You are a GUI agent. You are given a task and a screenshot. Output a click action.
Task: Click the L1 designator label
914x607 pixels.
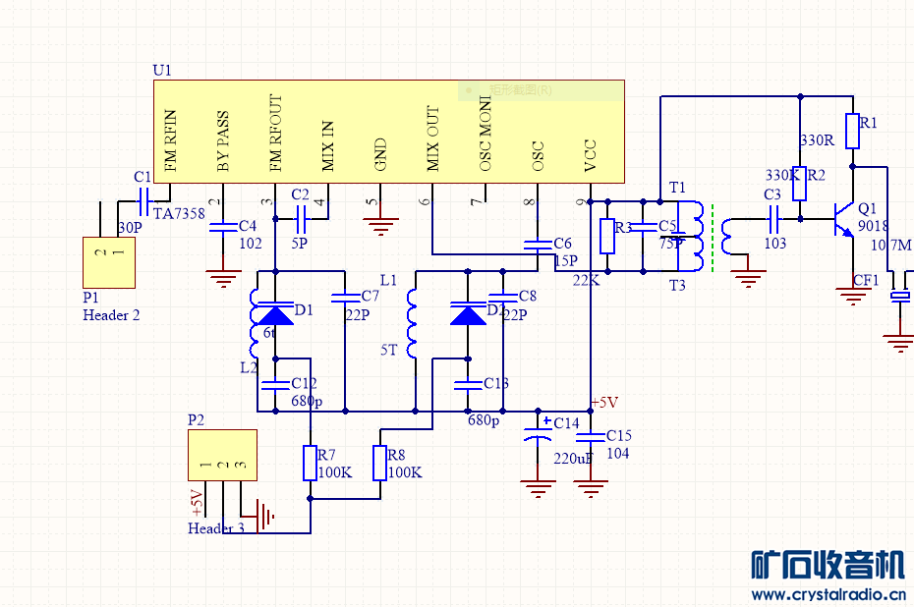pyautogui.click(x=388, y=280)
